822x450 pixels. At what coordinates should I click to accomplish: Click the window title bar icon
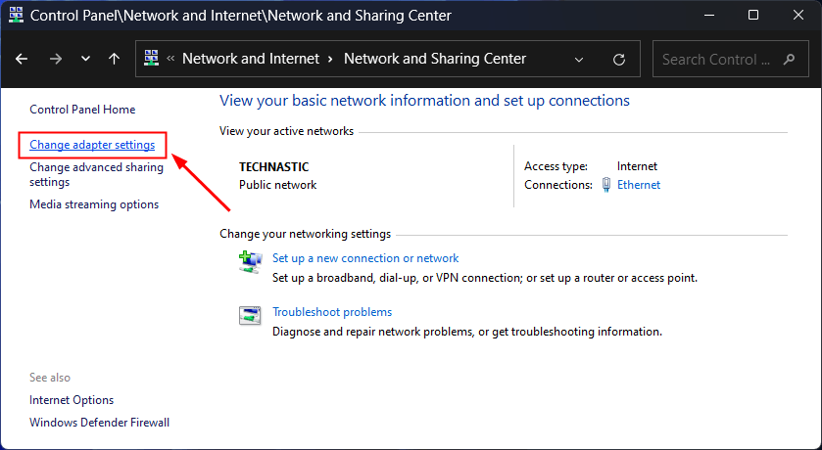pos(17,15)
